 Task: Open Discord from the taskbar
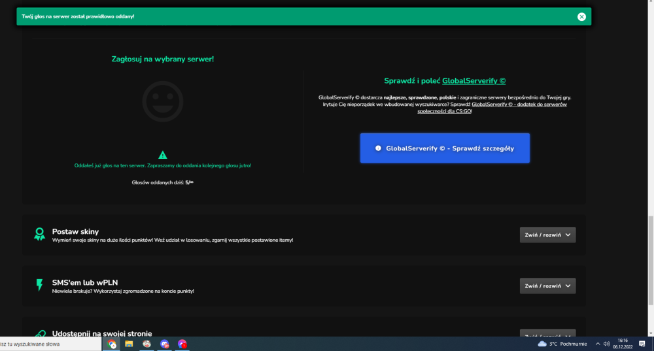(x=164, y=344)
